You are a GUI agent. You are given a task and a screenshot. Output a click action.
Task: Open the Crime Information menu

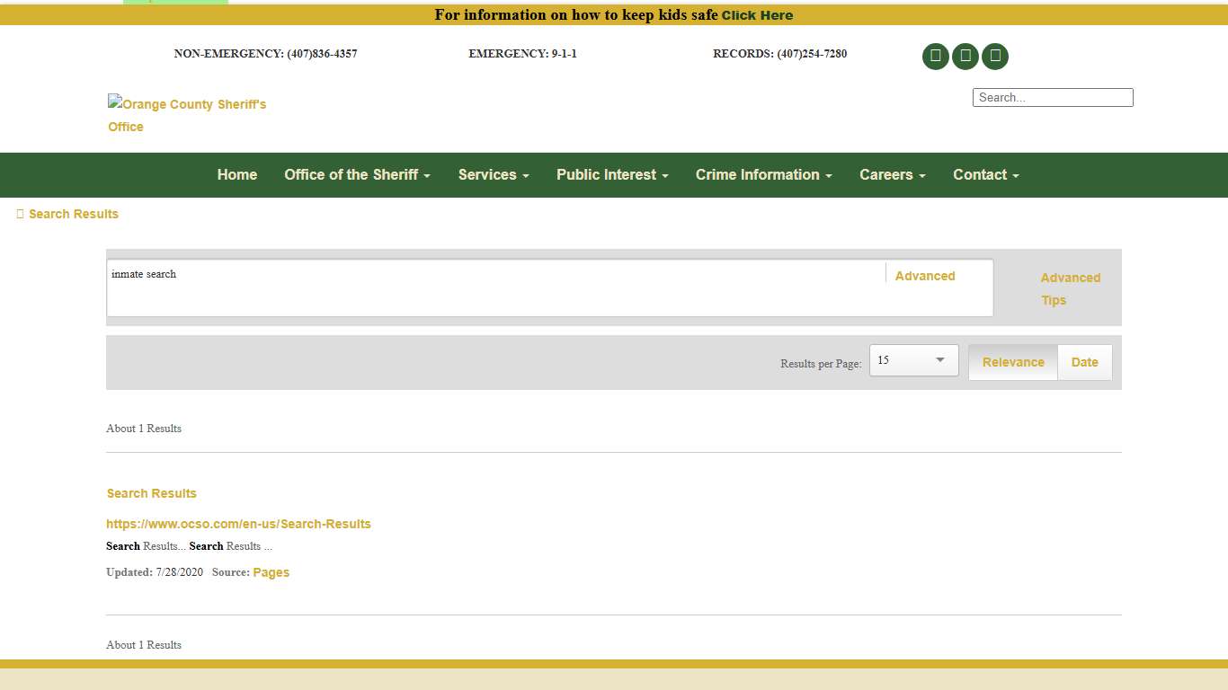coord(763,175)
